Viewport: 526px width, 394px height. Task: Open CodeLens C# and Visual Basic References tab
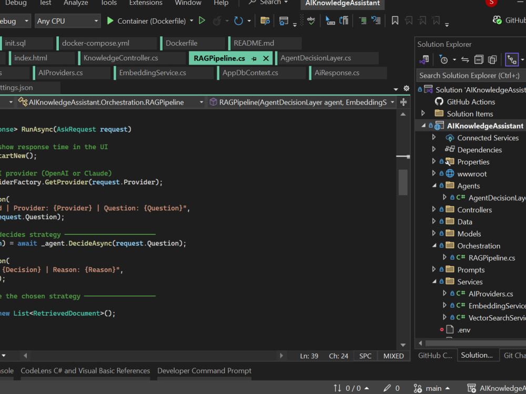coord(85,371)
